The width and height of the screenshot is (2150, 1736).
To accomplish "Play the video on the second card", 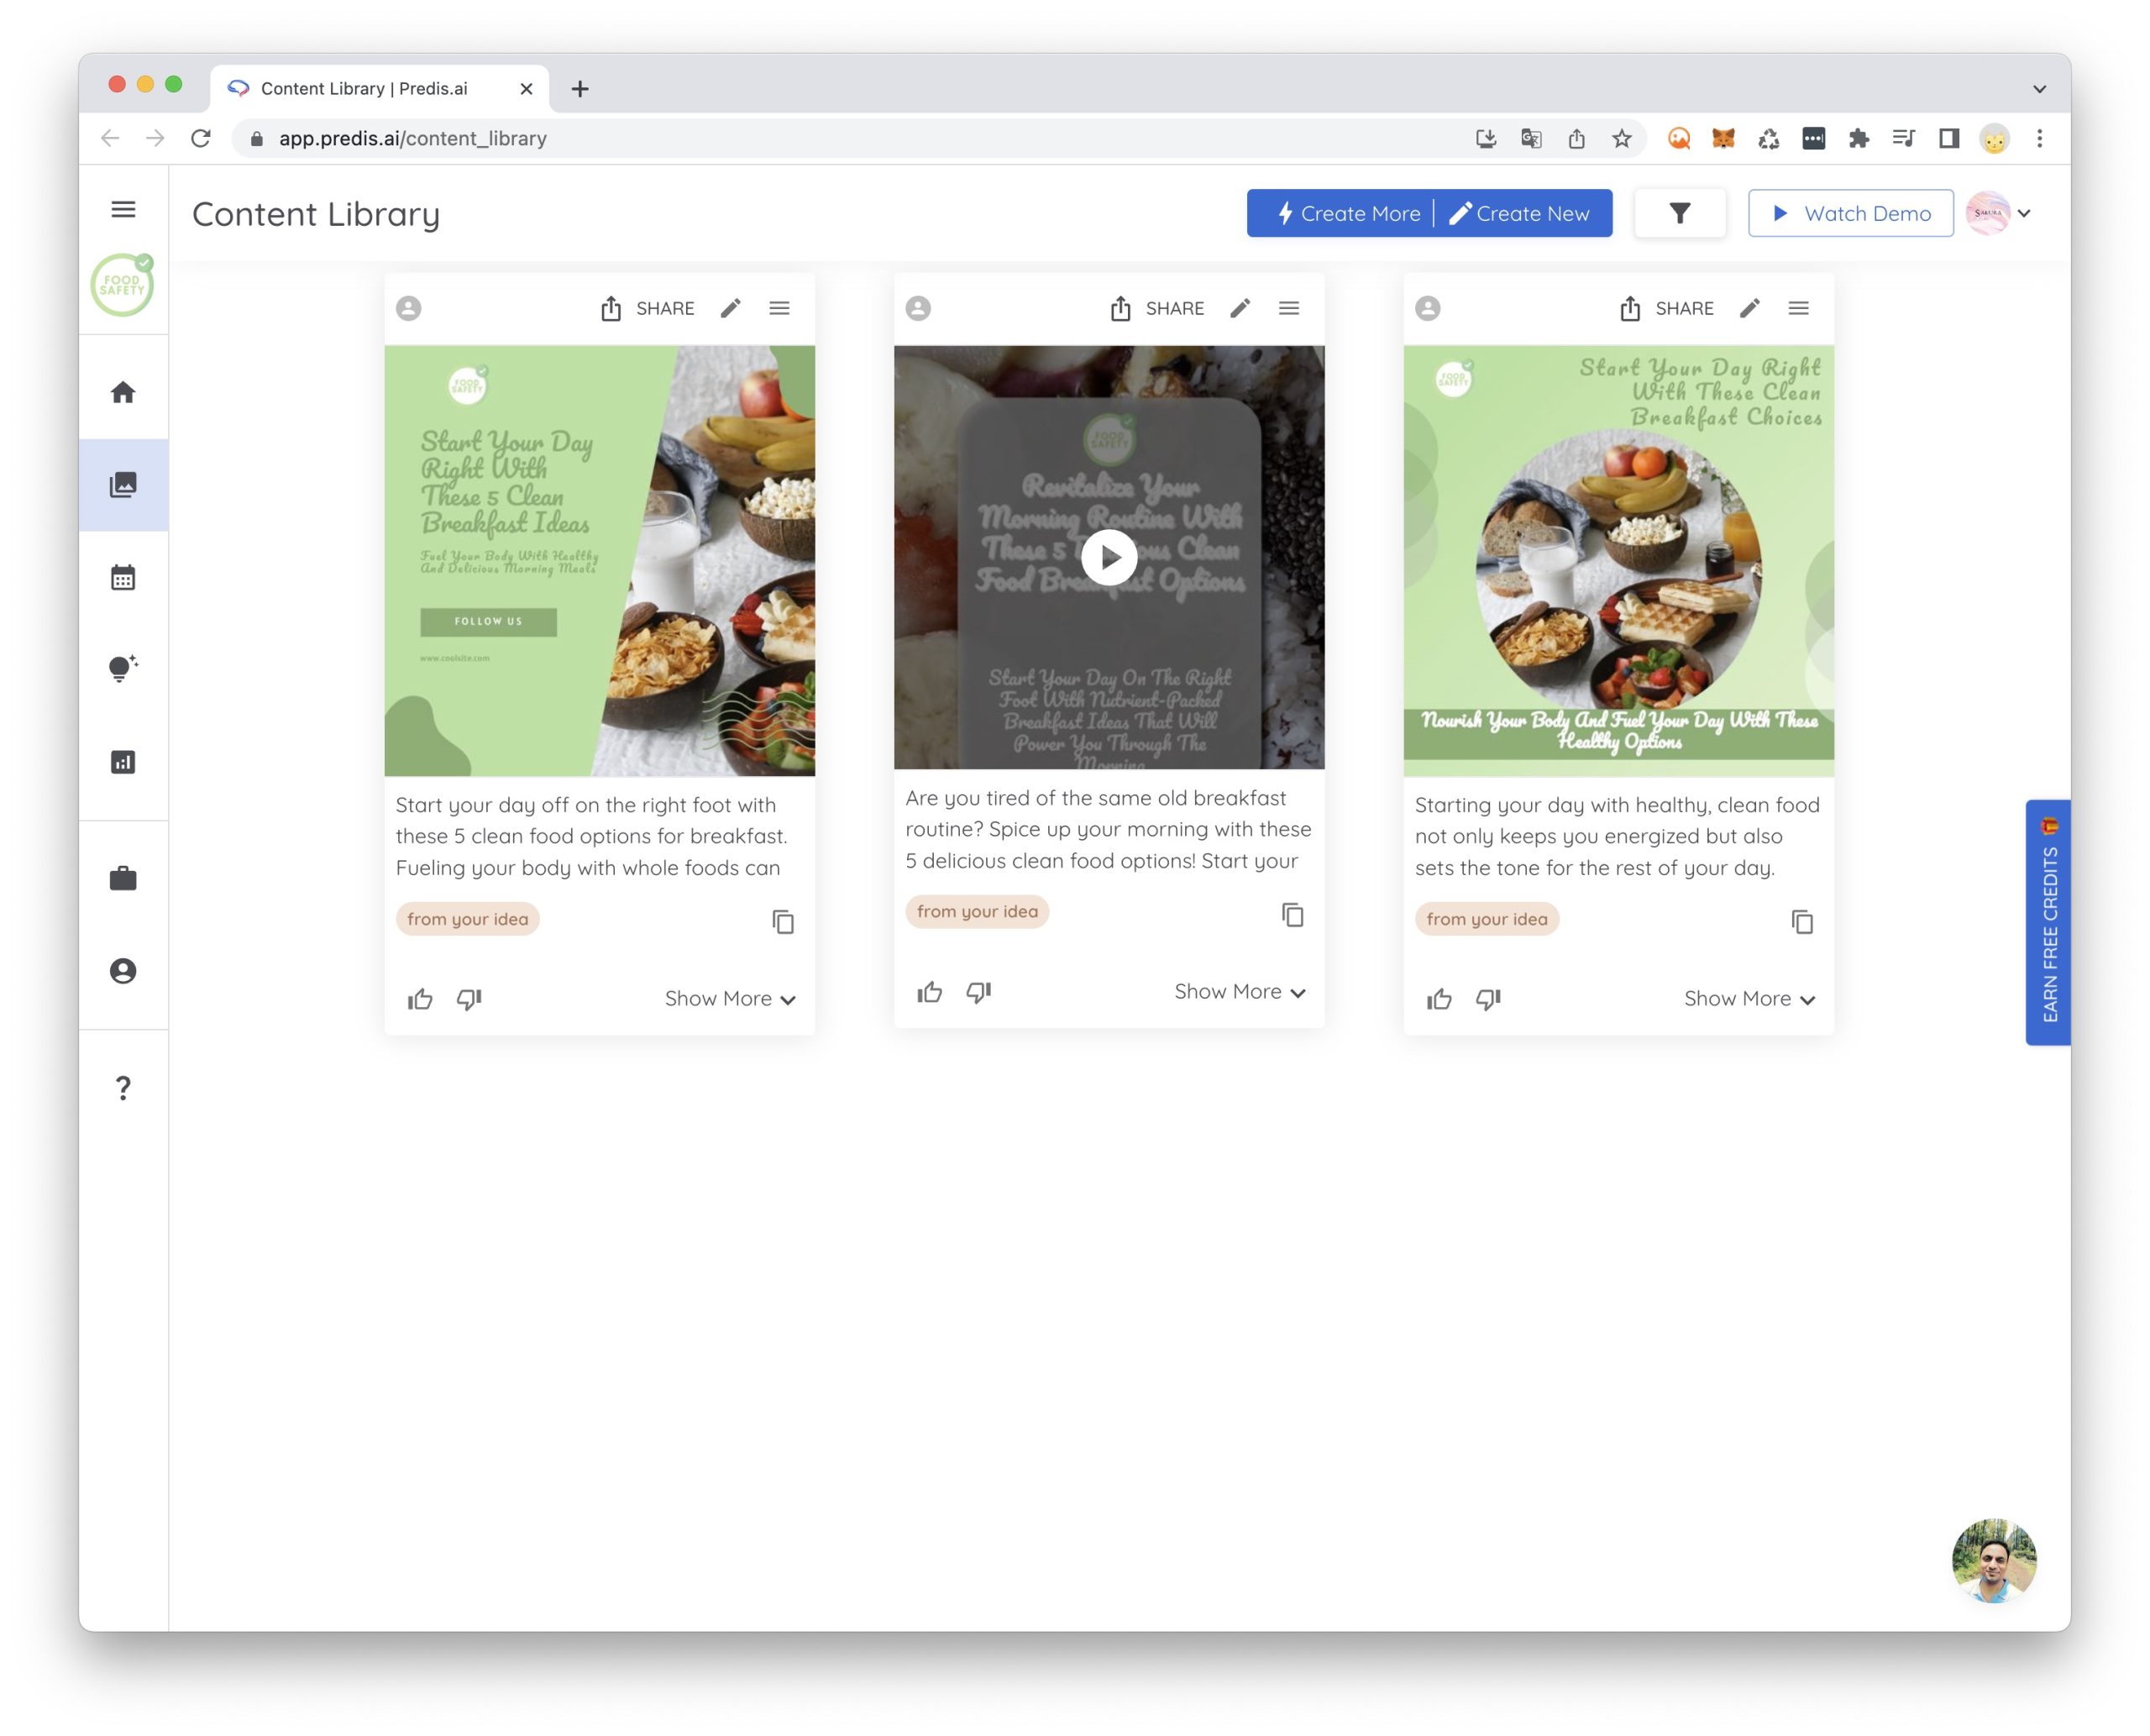I will pyautogui.click(x=1109, y=557).
